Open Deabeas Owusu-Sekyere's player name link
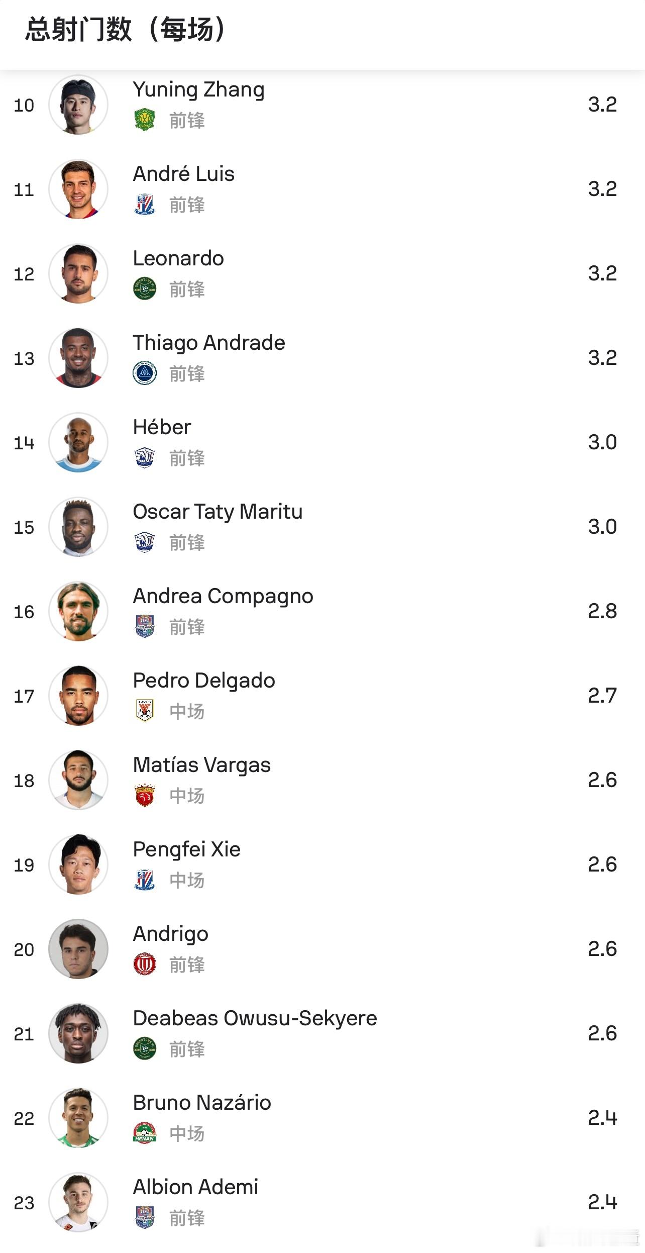Viewport: 645px width, 1253px height. pos(255,1019)
